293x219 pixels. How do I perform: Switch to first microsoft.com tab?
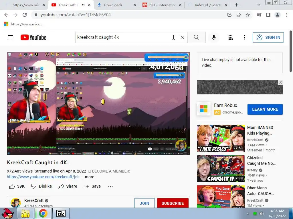[25, 5]
